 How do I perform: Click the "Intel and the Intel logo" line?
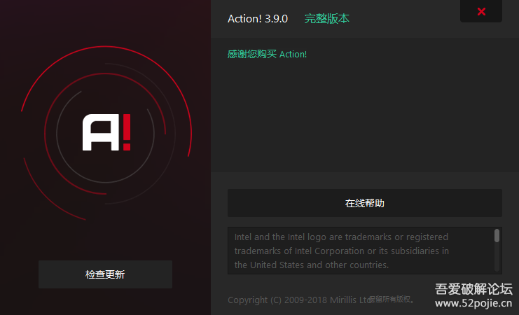[341, 237]
